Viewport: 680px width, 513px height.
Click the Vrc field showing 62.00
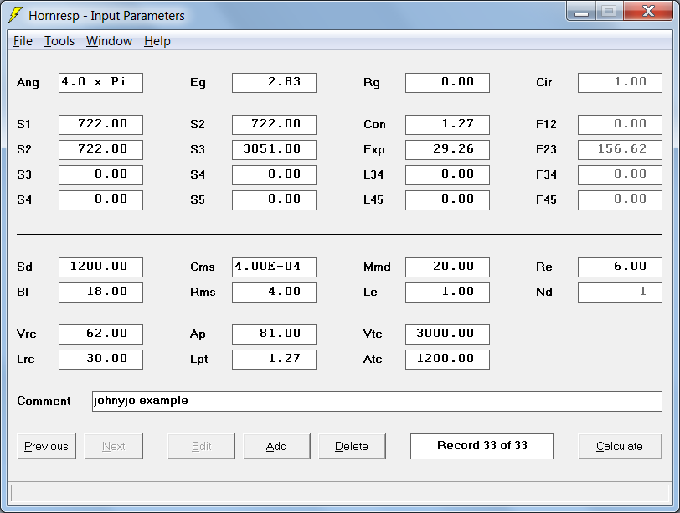(x=100, y=334)
